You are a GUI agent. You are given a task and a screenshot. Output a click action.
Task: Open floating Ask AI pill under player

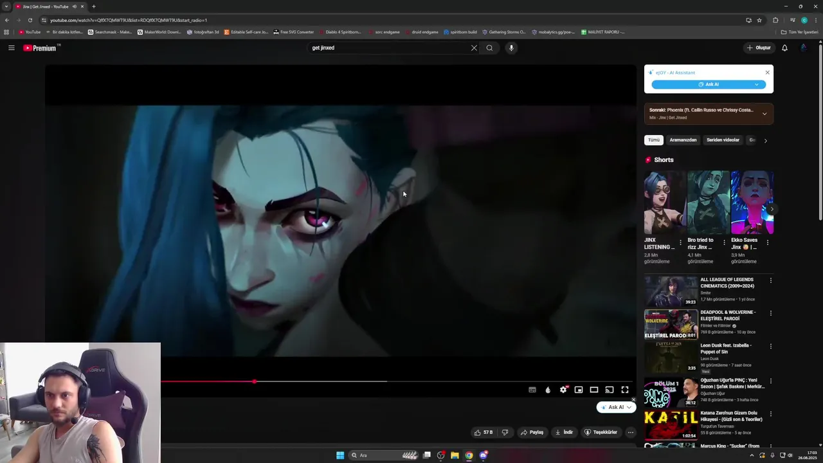(x=615, y=407)
